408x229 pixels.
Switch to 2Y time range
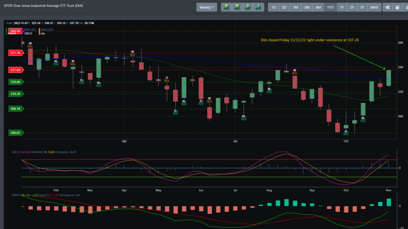tap(352, 7)
